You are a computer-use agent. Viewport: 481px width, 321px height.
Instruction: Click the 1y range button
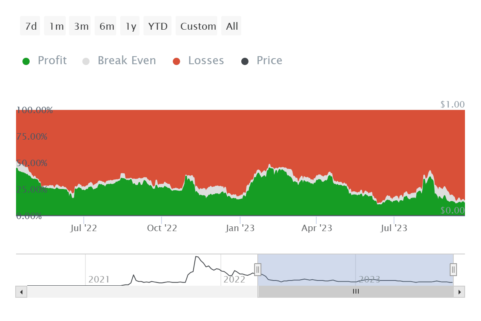tap(130, 26)
